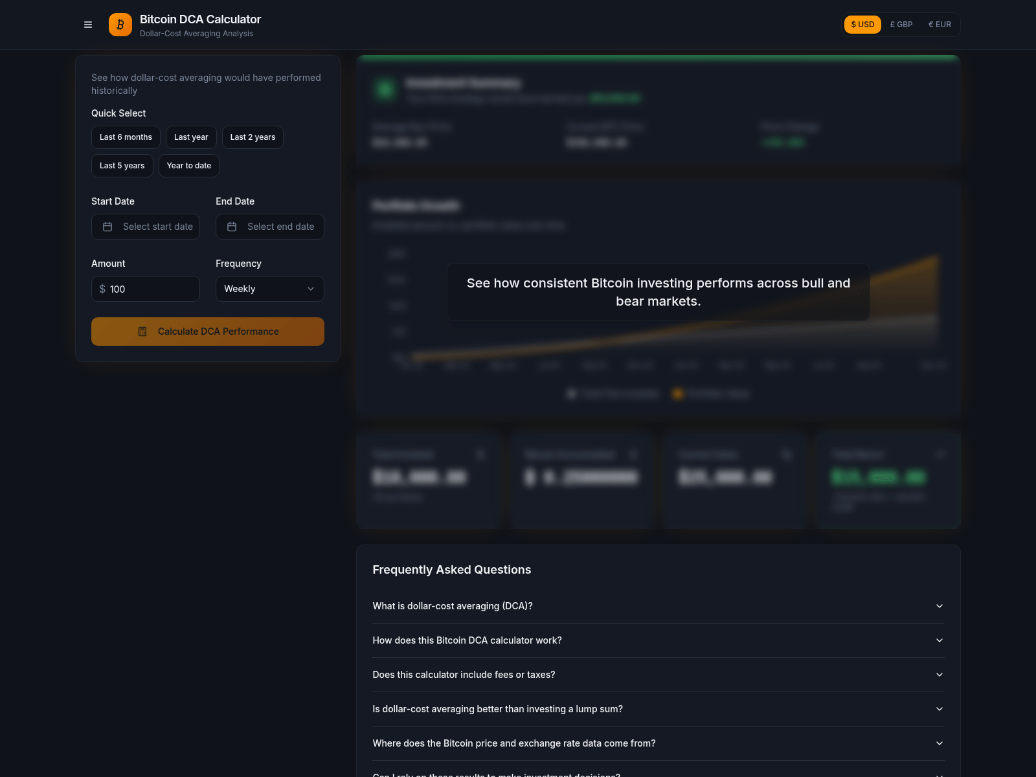The image size is (1036, 777).
Task: Switch currency to GBP
Action: tap(901, 25)
